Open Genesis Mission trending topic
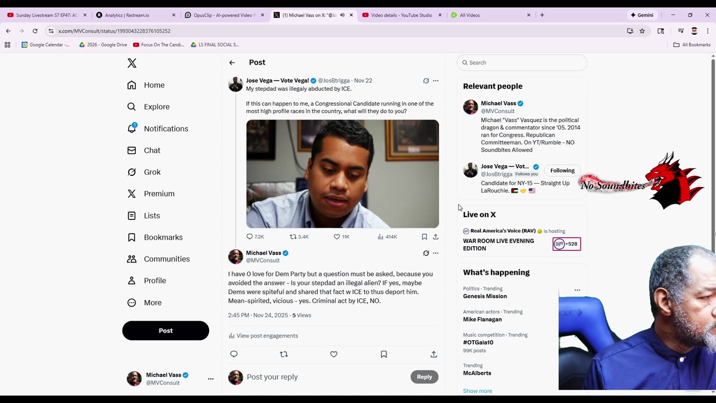This screenshot has height=403, width=716. click(x=485, y=297)
